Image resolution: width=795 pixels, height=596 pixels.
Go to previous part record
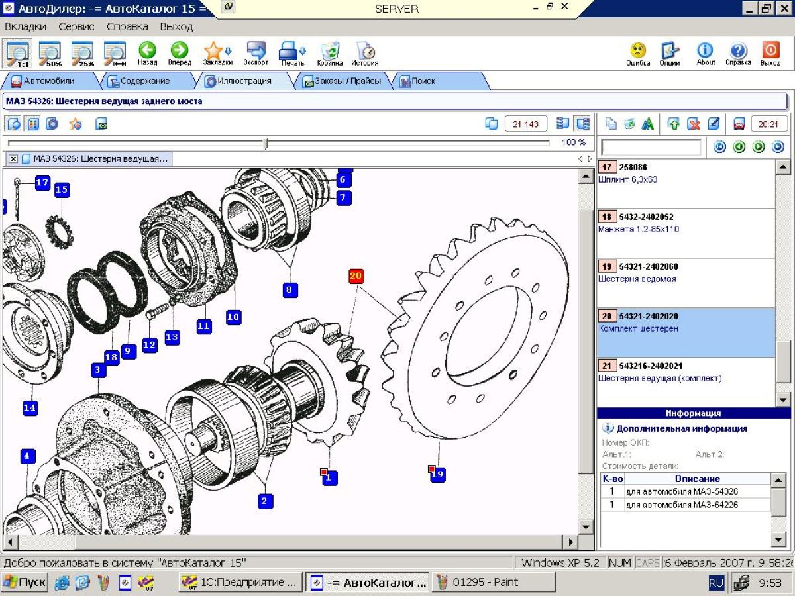pos(739,147)
